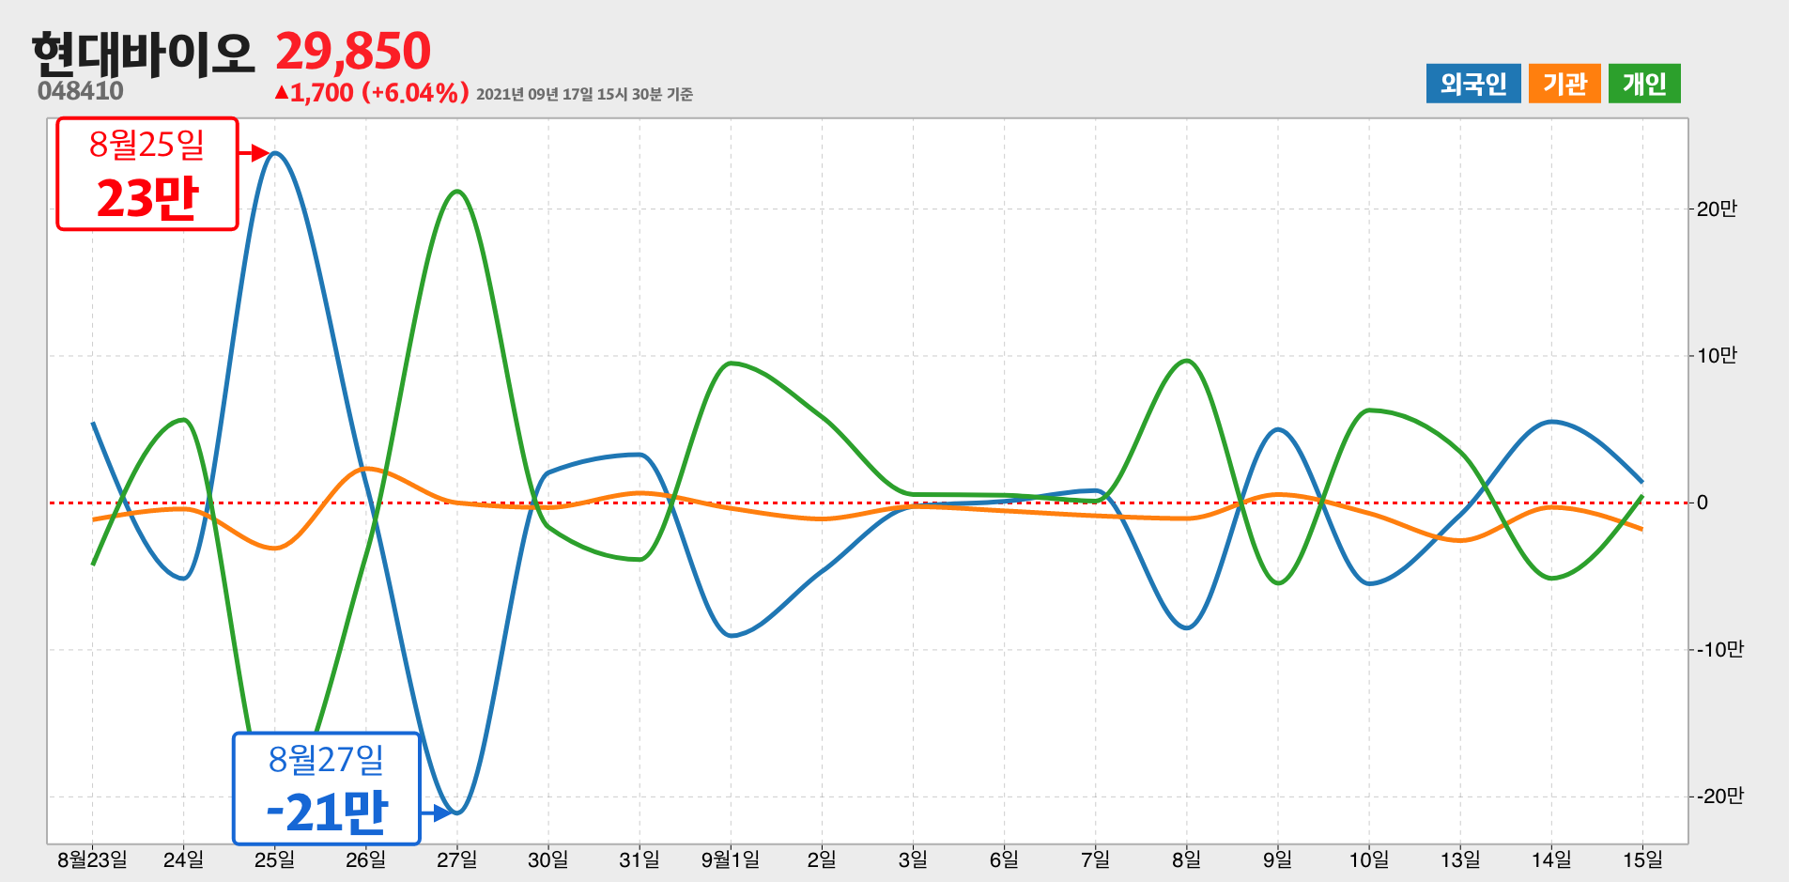
Task: Click the green line peak on 8일
Action: pyautogui.click(x=1187, y=361)
